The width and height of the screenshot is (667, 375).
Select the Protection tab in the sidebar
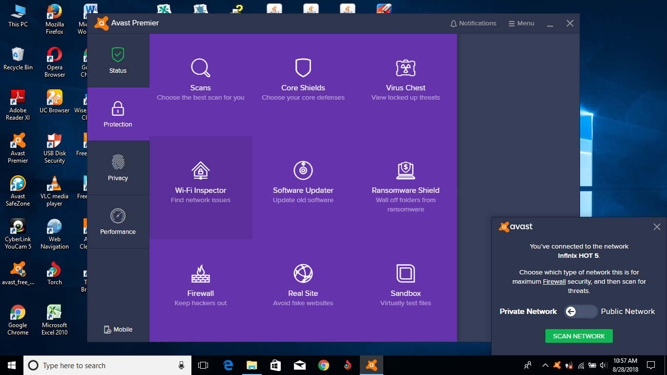pos(118,114)
